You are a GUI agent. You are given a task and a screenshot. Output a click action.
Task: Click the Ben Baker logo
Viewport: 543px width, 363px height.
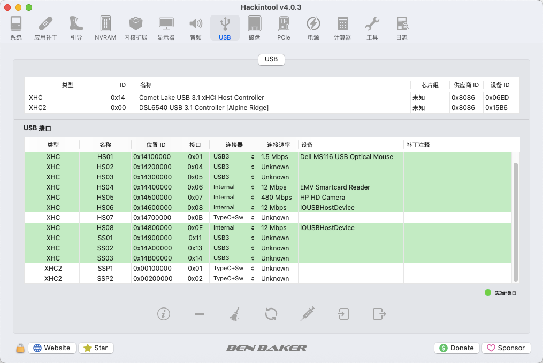pos(266,348)
